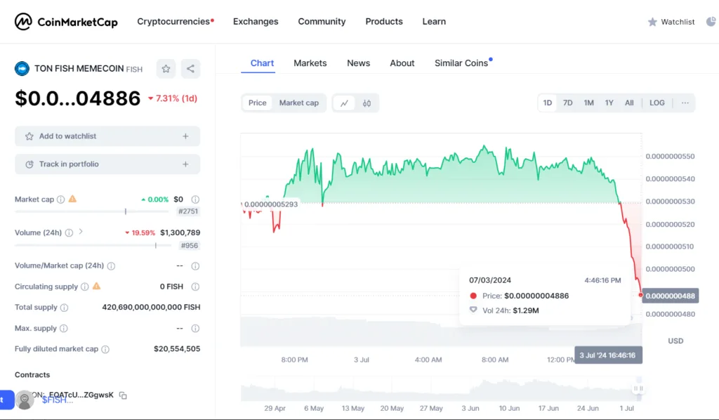719x420 pixels.
Task: Copy the TON contract address
Action: (123, 395)
